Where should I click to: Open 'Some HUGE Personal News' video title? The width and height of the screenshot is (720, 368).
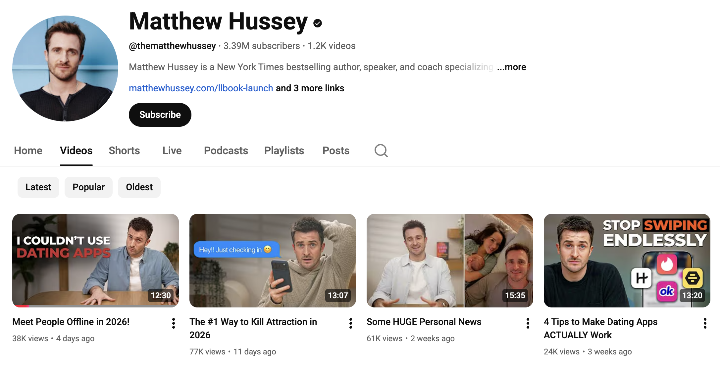(424, 322)
